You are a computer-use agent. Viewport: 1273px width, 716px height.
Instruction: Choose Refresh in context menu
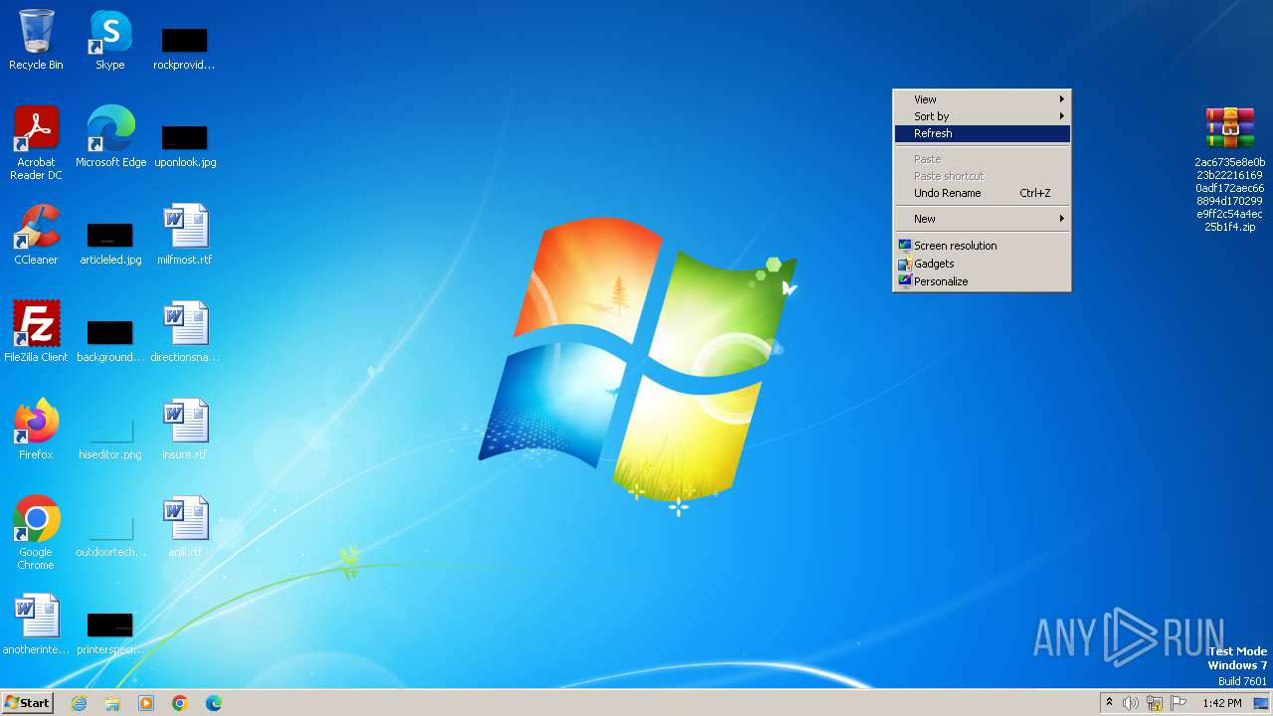click(982, 133)
